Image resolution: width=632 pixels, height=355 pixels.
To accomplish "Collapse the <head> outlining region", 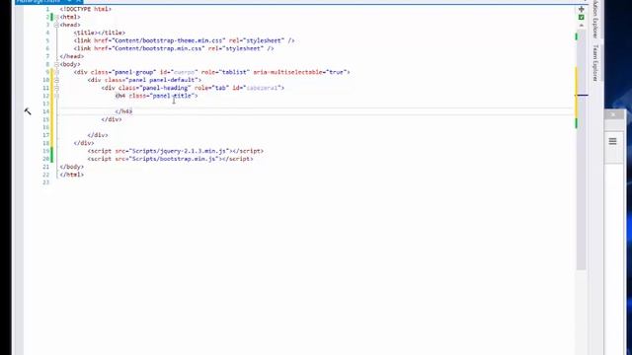I will [x=57, y=25].
